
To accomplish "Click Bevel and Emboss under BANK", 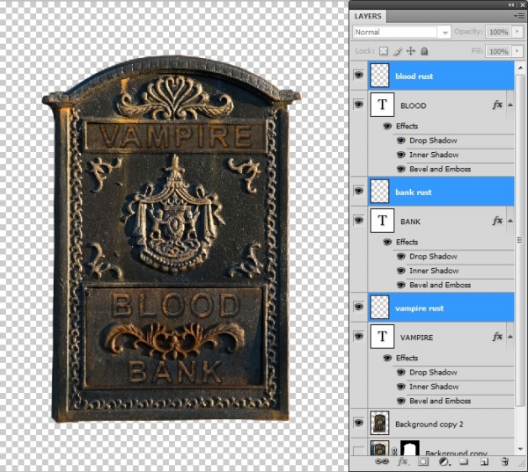I will (440, 285).
